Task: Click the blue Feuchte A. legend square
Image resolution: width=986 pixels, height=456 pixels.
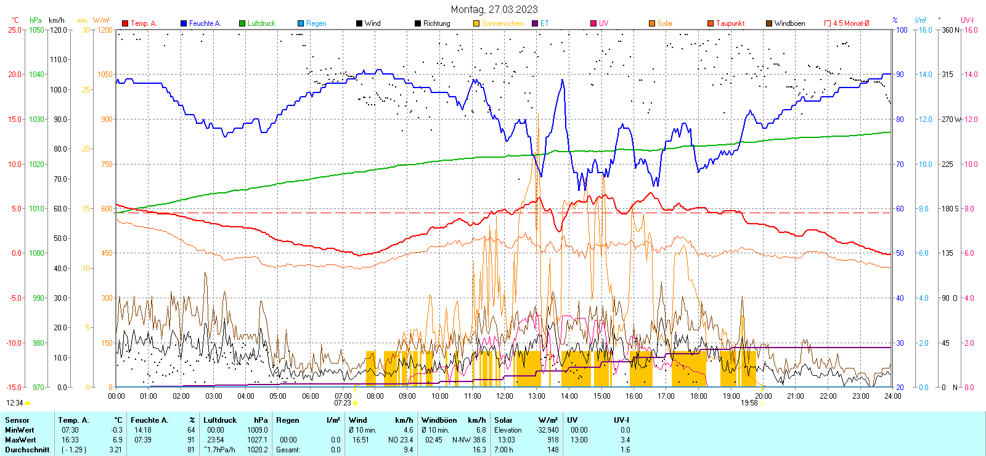Action: 184,23
